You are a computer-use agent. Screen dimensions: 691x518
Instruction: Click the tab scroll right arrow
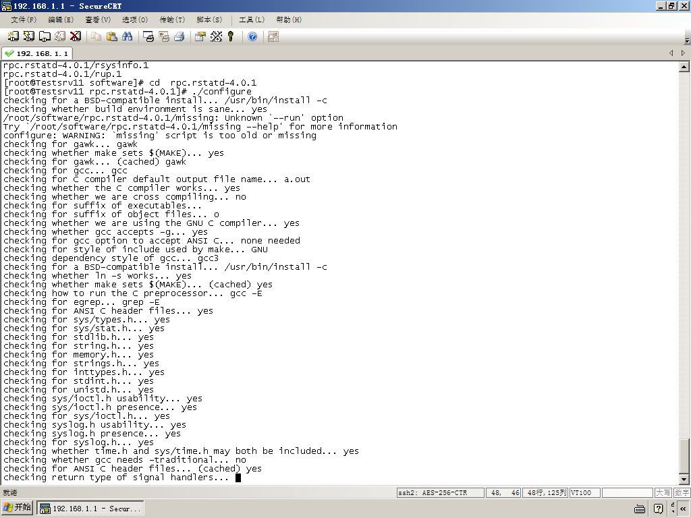pyautogui.click(x=683, y=53)
